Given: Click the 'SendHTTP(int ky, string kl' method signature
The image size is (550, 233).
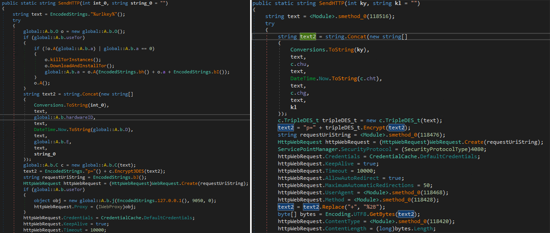Looking at the screenshot, I should [337, 3].
